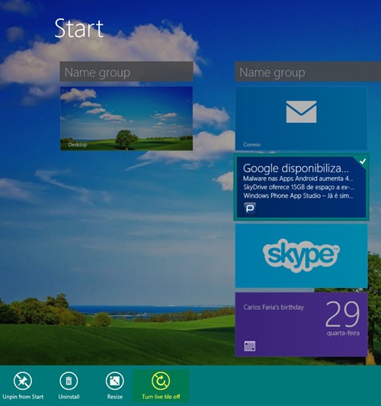Uncheck the selected news tile checkmark
Image resolution: width=381 pixels, height=406 pixels.
pyautogui.click(x=363, y=161)
